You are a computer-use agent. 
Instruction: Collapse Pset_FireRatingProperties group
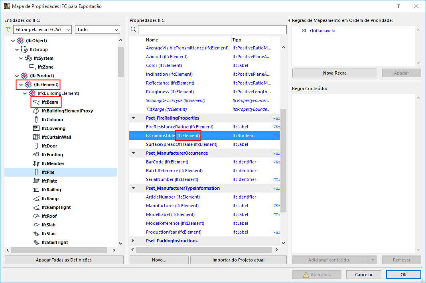pos(133,118)
